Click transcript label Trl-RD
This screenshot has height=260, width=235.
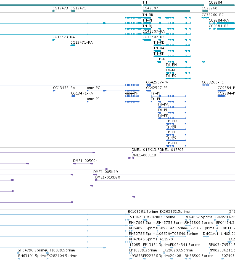159,43
